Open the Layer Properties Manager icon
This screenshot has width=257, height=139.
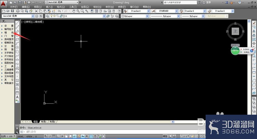coord(47,16)
